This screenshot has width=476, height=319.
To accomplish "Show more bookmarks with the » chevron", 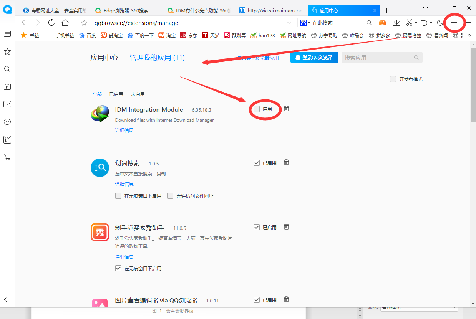I will [469, 35].
